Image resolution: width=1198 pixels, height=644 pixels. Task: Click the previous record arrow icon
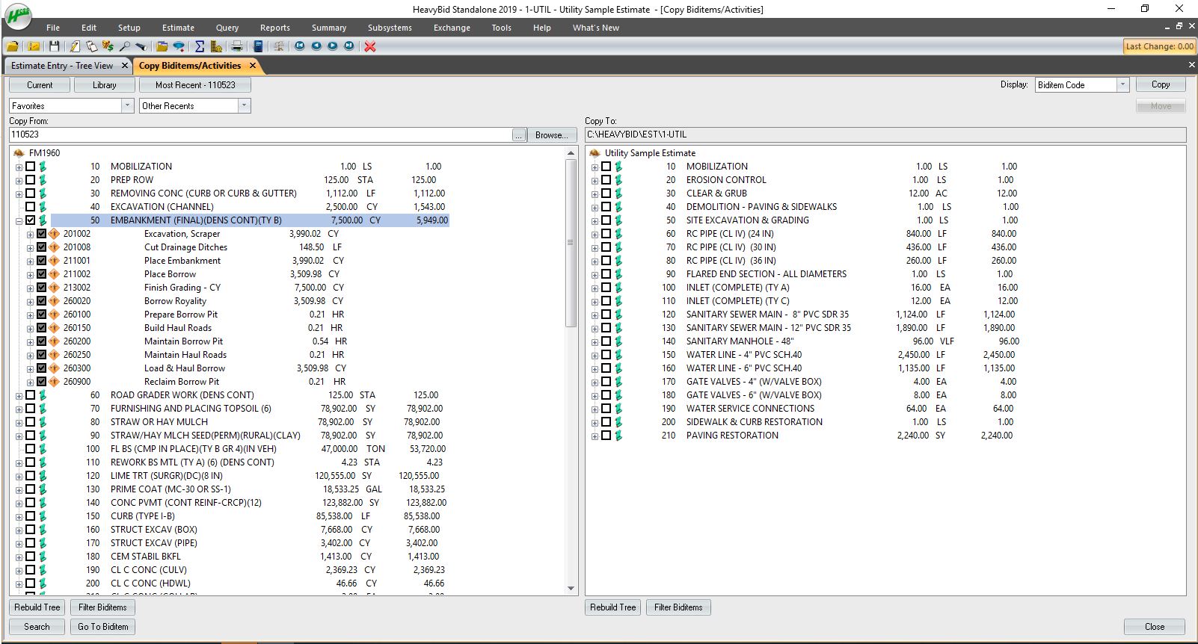(x=316, y=46)
